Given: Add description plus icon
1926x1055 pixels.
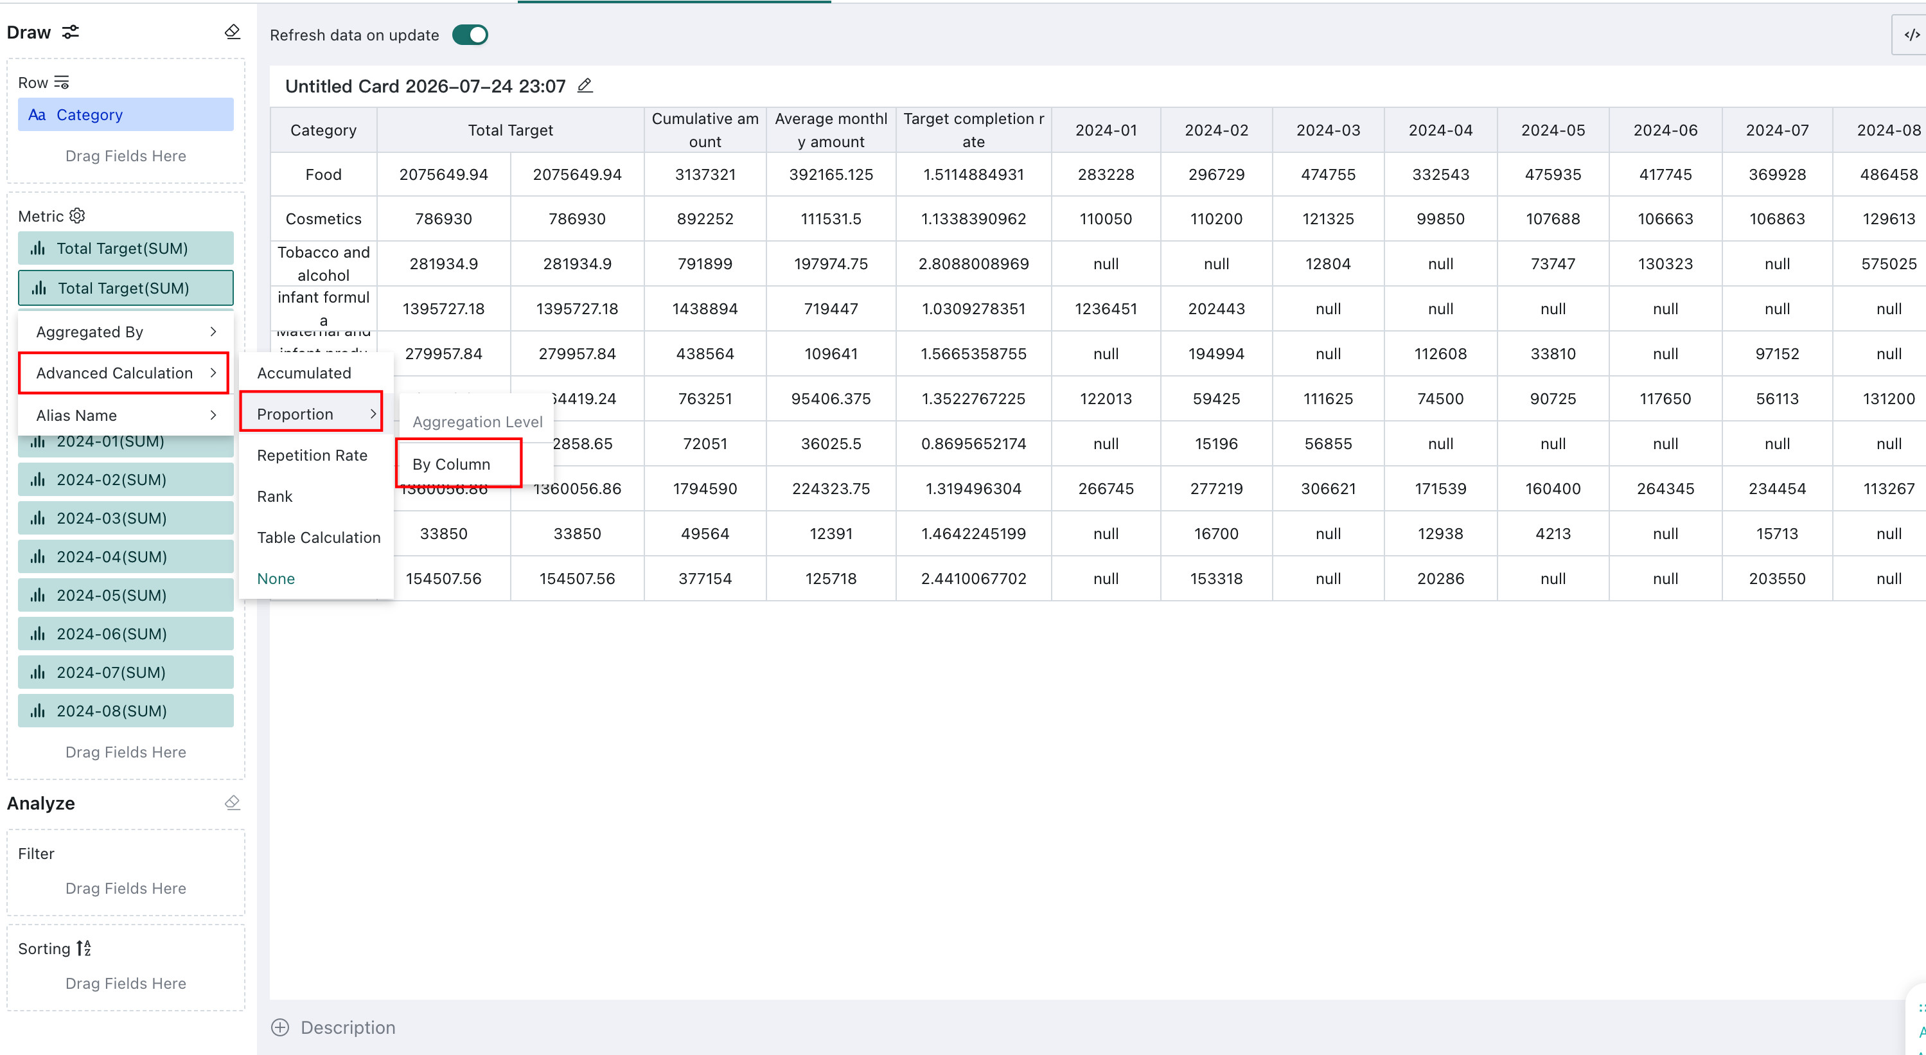Looking at the screenshot, I should [x=280, y=1027].
